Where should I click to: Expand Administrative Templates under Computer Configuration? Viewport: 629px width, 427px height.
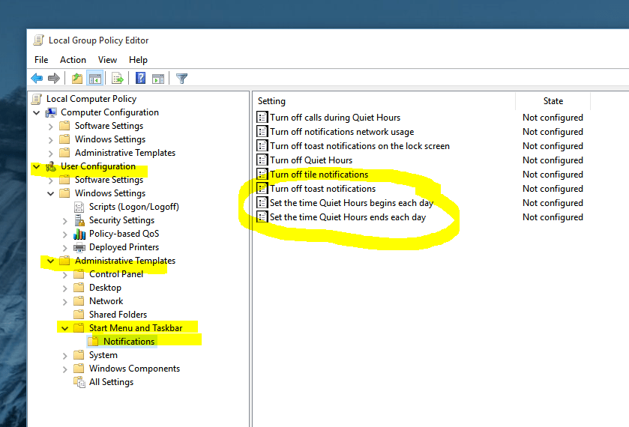pyautogui.click(x=50, y=154)
